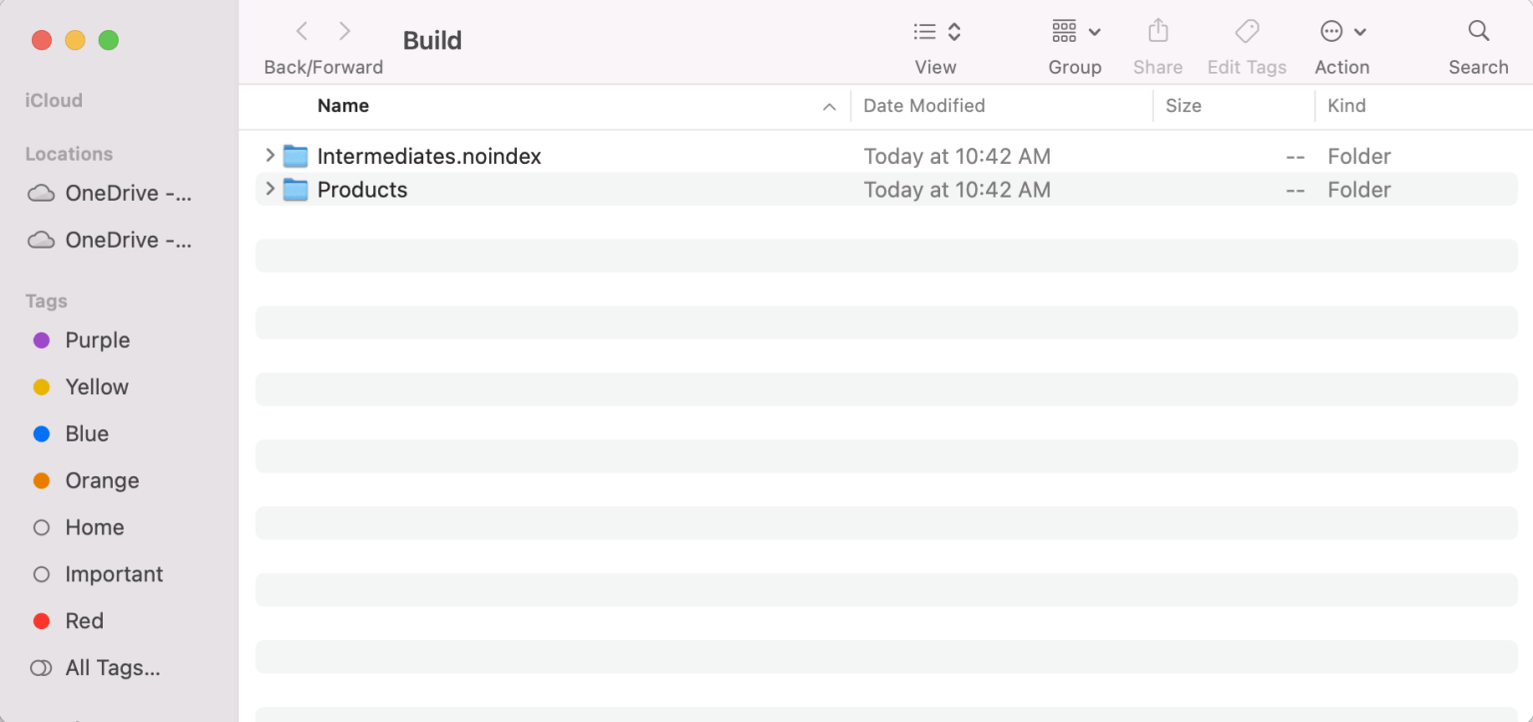The width and height of the screenshot is (1533, 722).
Task: Toggle Name column sort direction arrow
Action: click(x=828, y=107)
